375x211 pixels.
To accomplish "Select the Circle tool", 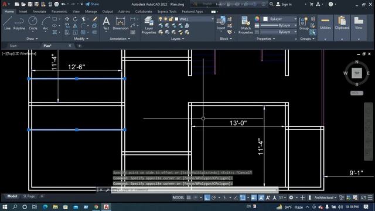I will click(33, 23).
